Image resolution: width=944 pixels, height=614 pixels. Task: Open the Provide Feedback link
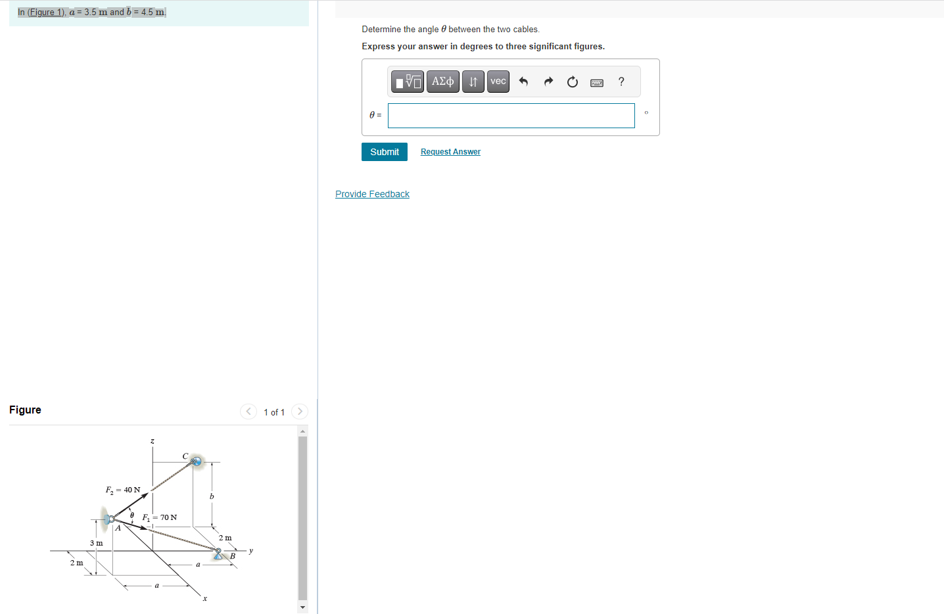coord(372,193)
